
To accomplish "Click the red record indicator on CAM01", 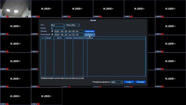I will click(x=8, y=16).
